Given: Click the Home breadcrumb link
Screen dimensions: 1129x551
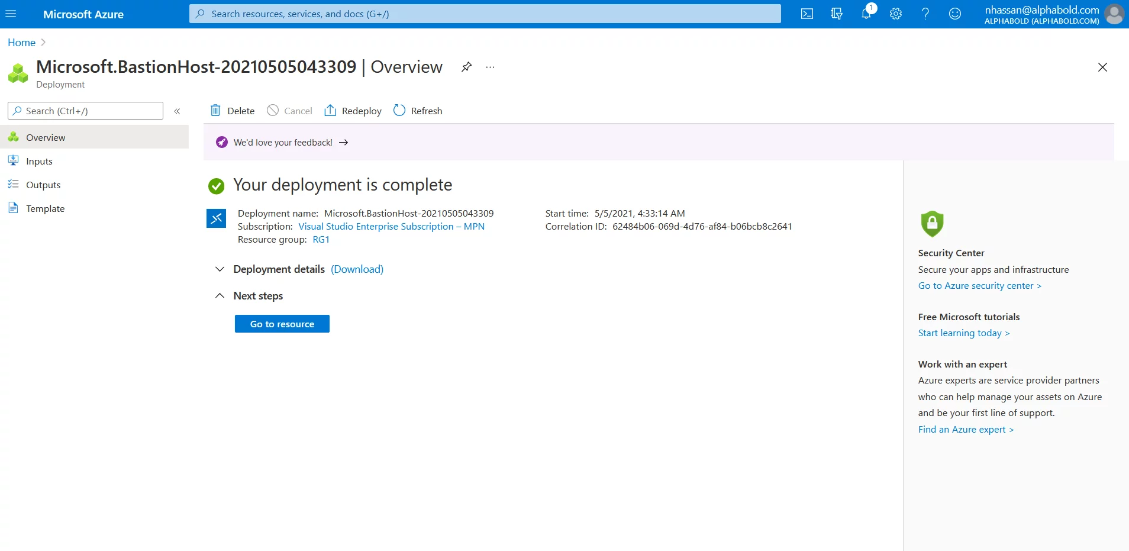Looking at the screenshot, I should coord(21,43).
